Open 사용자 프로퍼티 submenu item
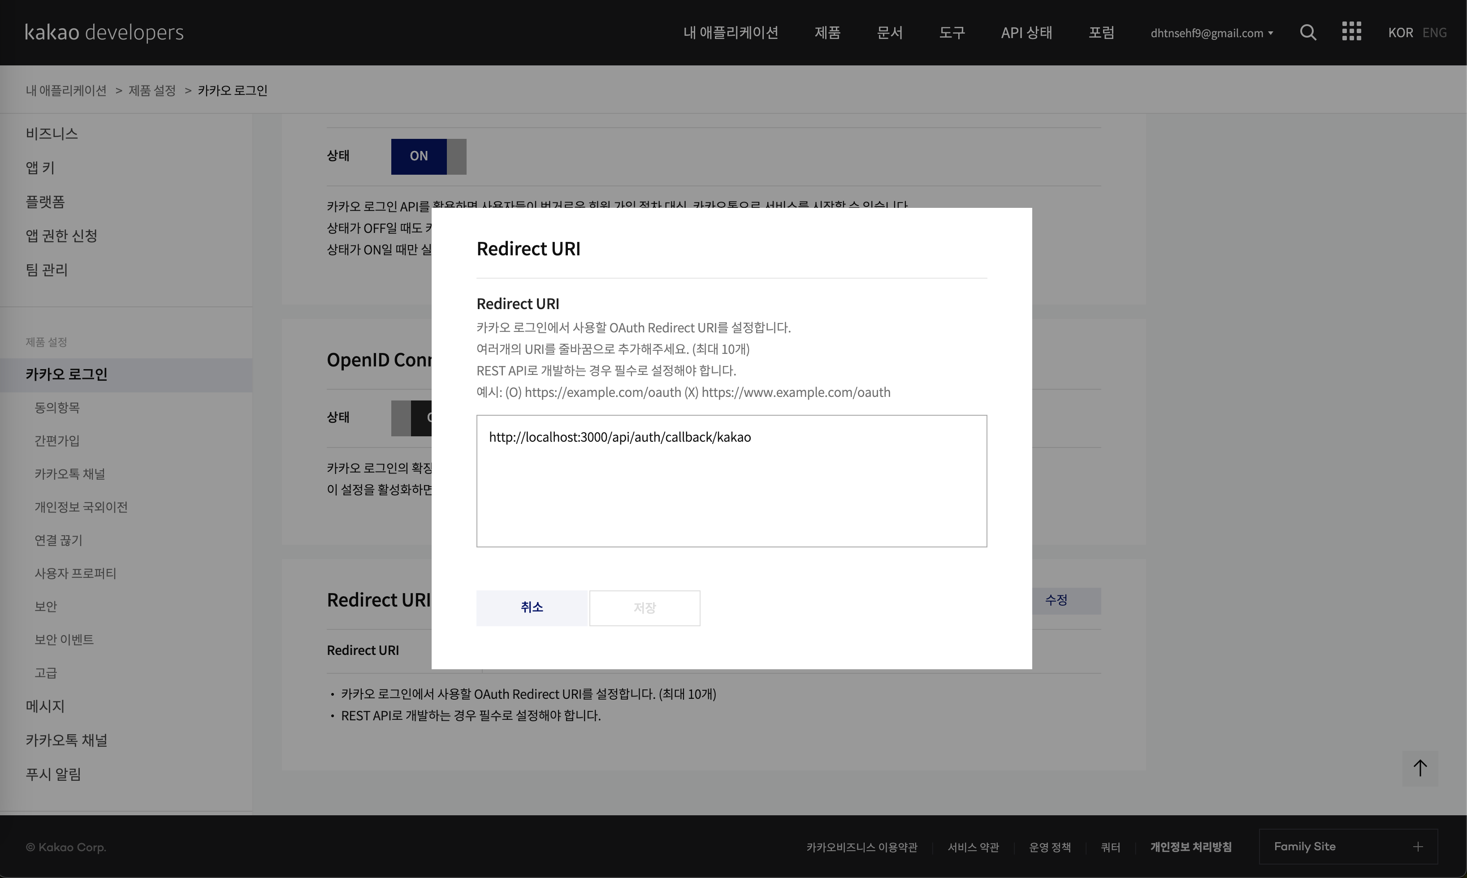This screenshot has height=878, width=1467. click(75, 573)
